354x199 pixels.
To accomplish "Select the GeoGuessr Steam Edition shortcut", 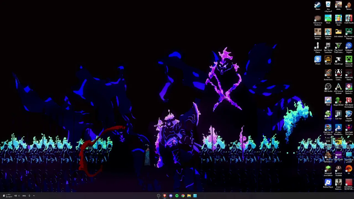I will pyautogui.click(x=349, y=89).
